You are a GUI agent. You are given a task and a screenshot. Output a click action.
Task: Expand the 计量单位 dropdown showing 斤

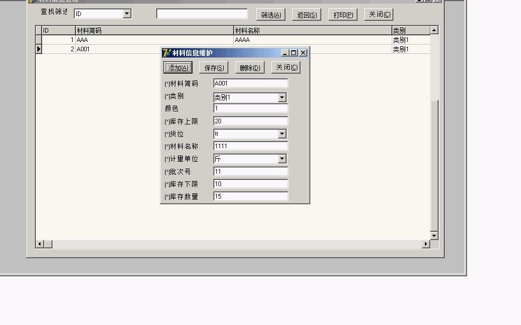[x=282, y=159]
